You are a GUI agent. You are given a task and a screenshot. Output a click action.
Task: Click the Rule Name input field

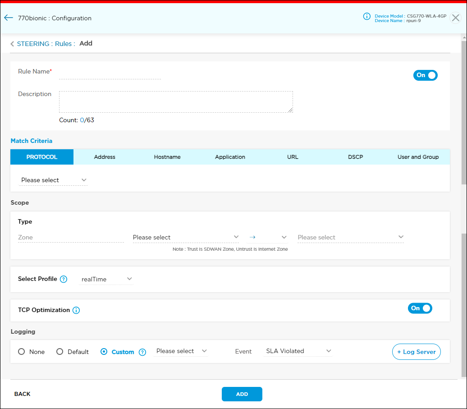tap(110, 73)
